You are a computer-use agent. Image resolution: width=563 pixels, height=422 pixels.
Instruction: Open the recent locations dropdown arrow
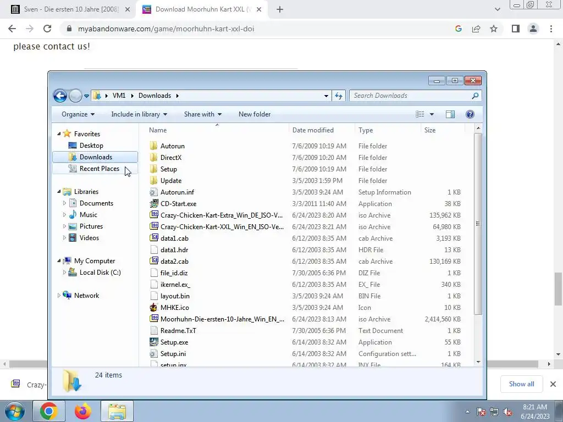86,96
